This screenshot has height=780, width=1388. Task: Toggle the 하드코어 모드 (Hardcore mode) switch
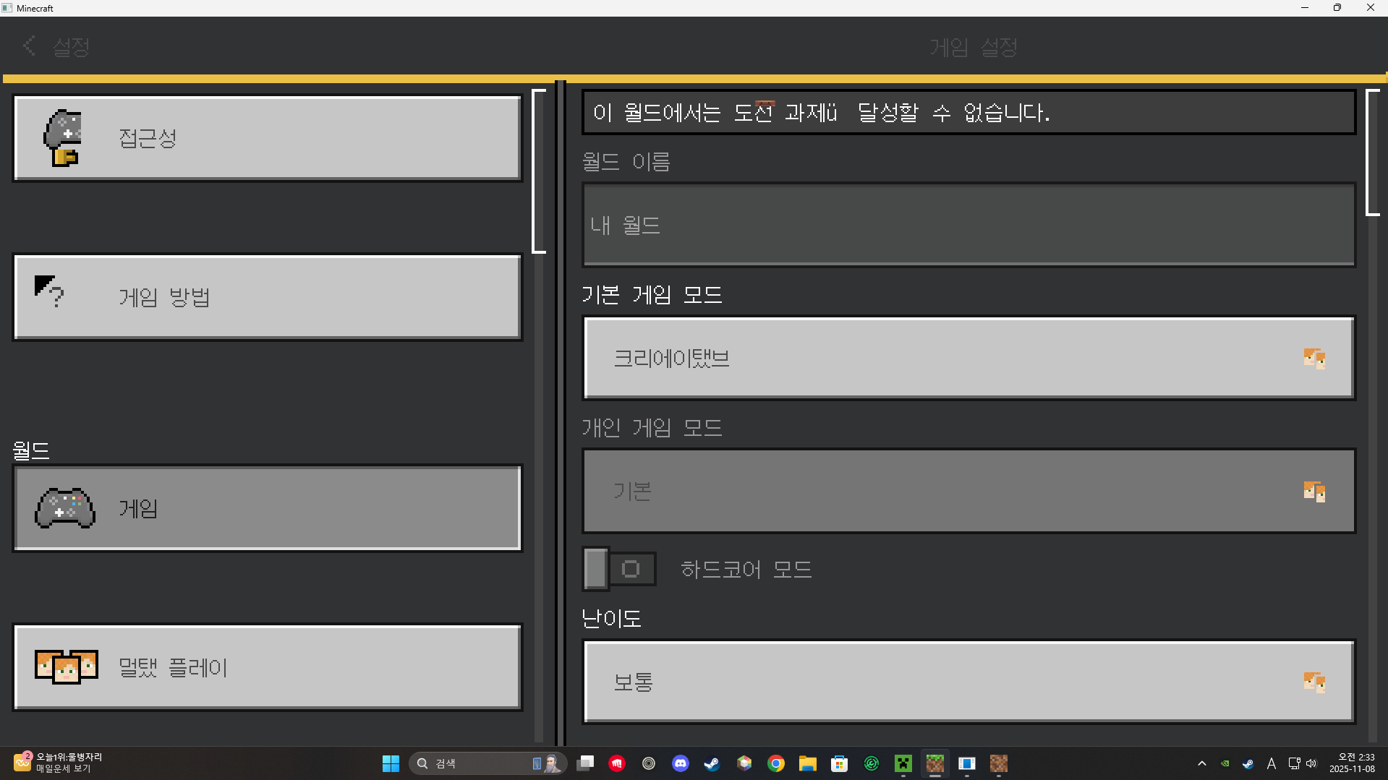tap(619, 569)
